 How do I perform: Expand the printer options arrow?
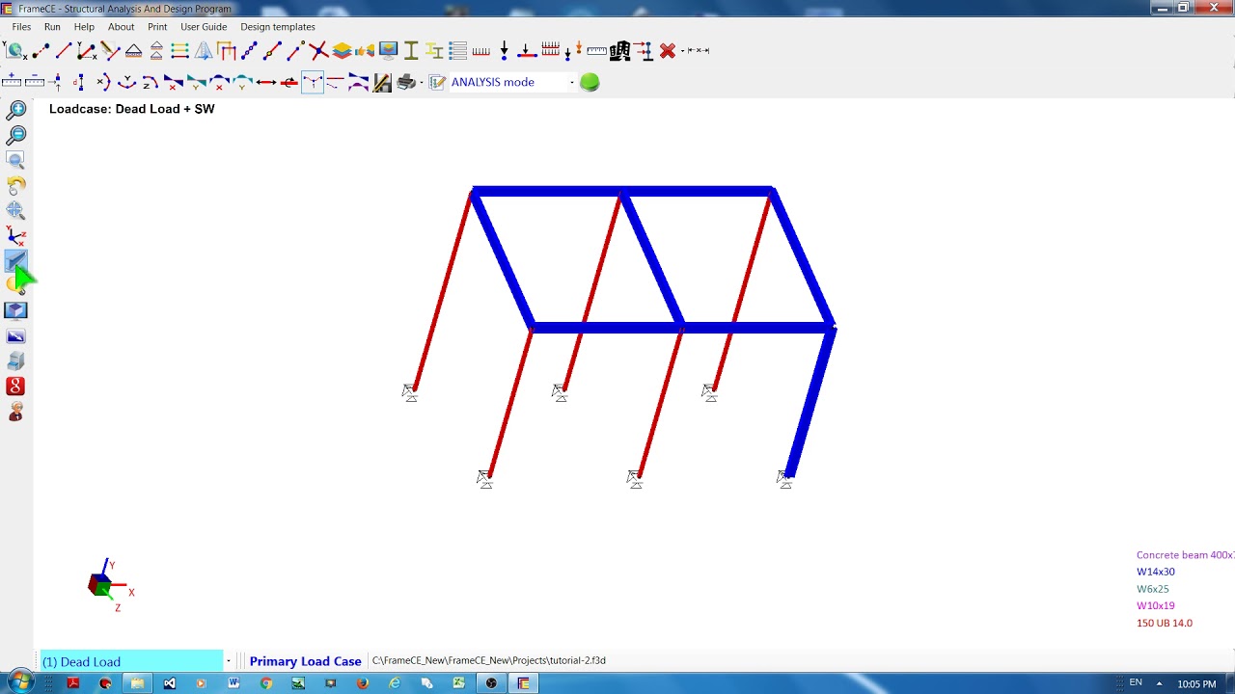pyautogui.click(x=422, y=82)
